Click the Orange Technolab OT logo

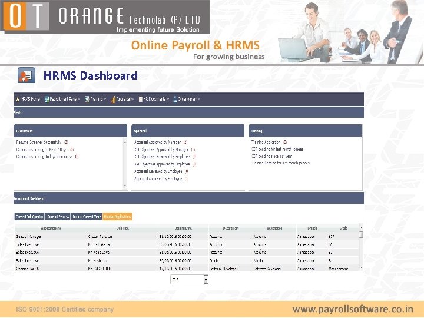coord(26,16)
